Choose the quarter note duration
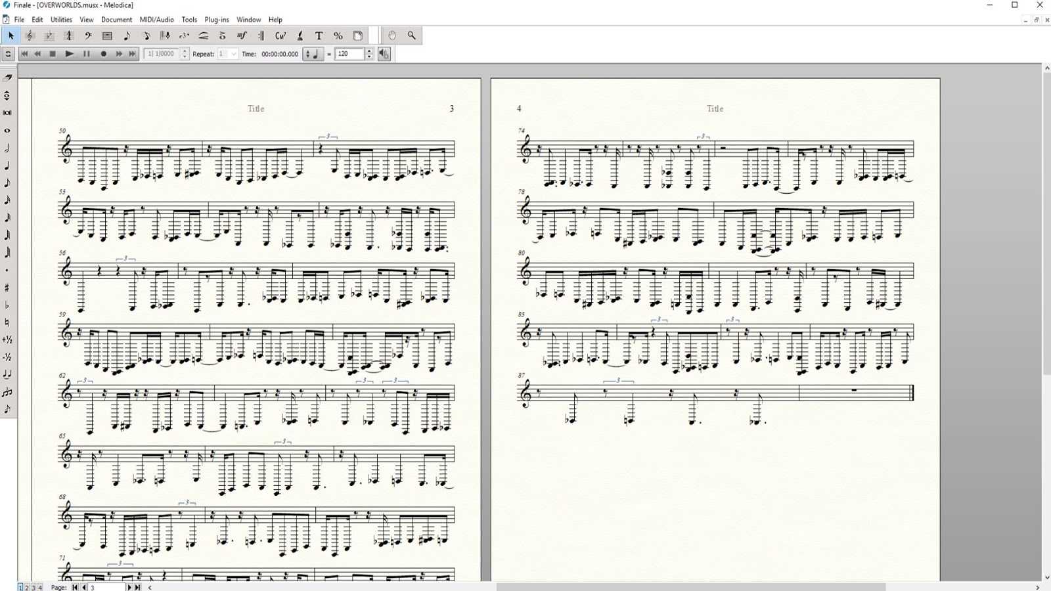 click(x=8, y=165)
